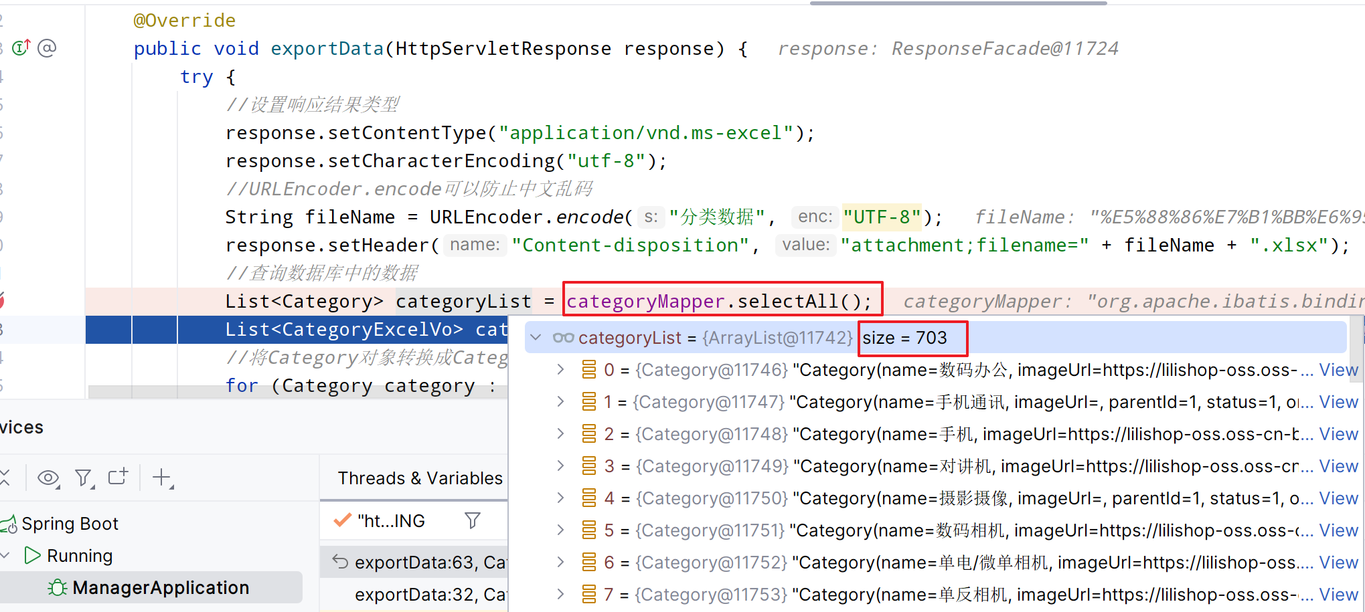Screen dimensions: 1365x612
Task: Click the field icon of element 5
Action: [589, 530]
